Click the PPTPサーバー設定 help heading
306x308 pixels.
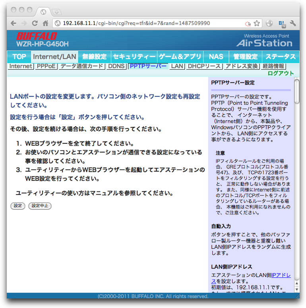[233, 83]
